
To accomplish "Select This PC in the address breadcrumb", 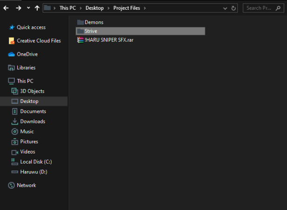I will pyautogui.click(x=68, y=8).
